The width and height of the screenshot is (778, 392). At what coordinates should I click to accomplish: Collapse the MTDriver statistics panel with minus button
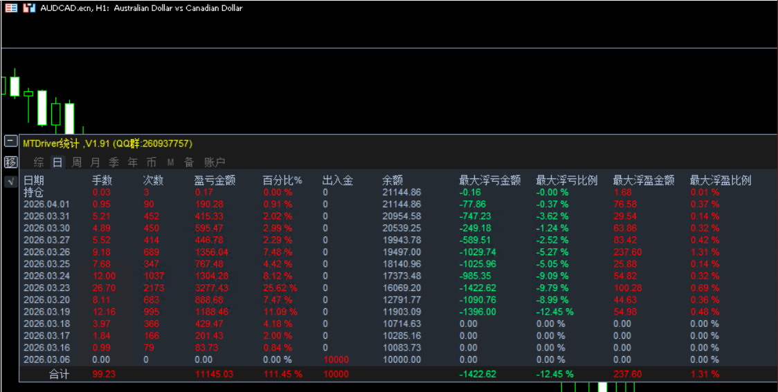pos(10,141)
